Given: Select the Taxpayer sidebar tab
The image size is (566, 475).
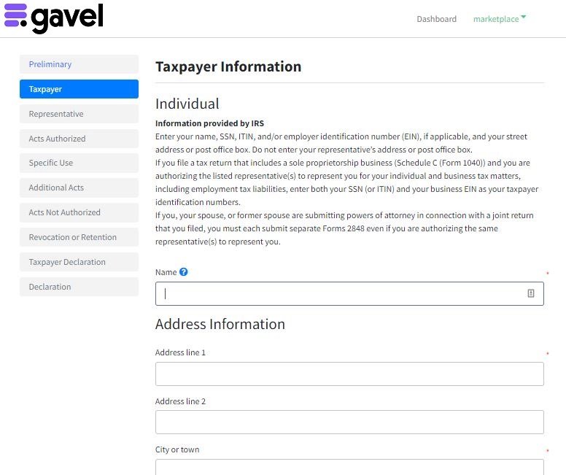Looking at the screenshot, I should click(79, 89).
